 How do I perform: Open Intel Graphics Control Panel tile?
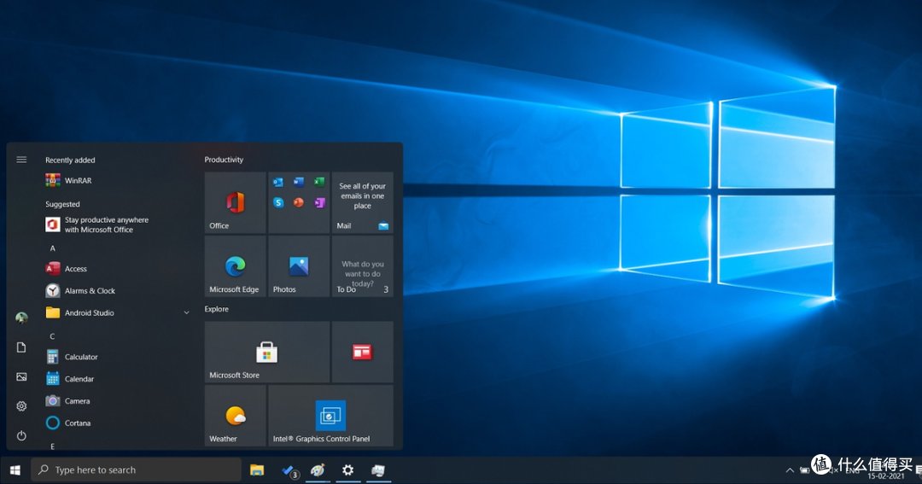[x=330, y=415]
